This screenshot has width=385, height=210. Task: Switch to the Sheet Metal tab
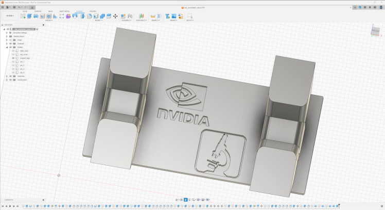click(65, 11)
